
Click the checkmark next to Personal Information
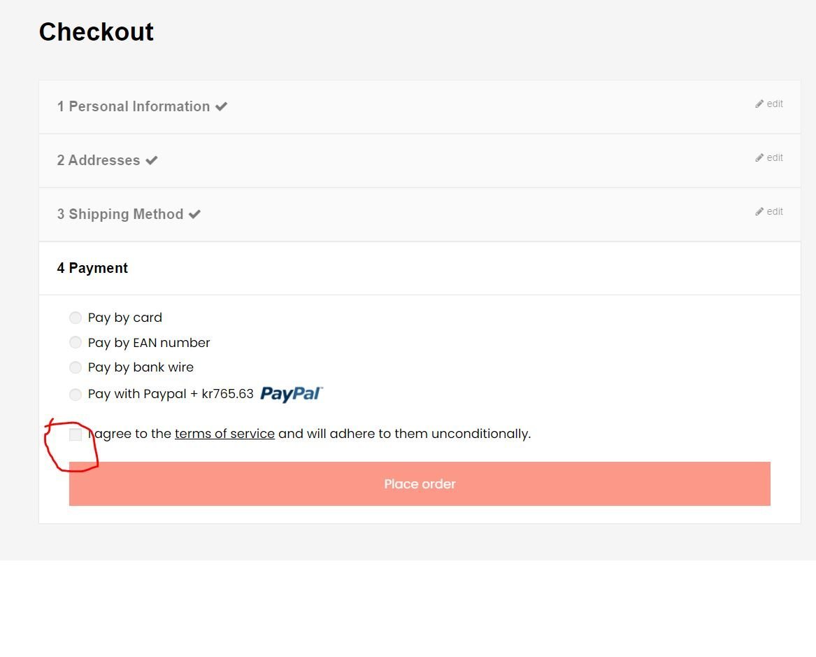(221, 107)
